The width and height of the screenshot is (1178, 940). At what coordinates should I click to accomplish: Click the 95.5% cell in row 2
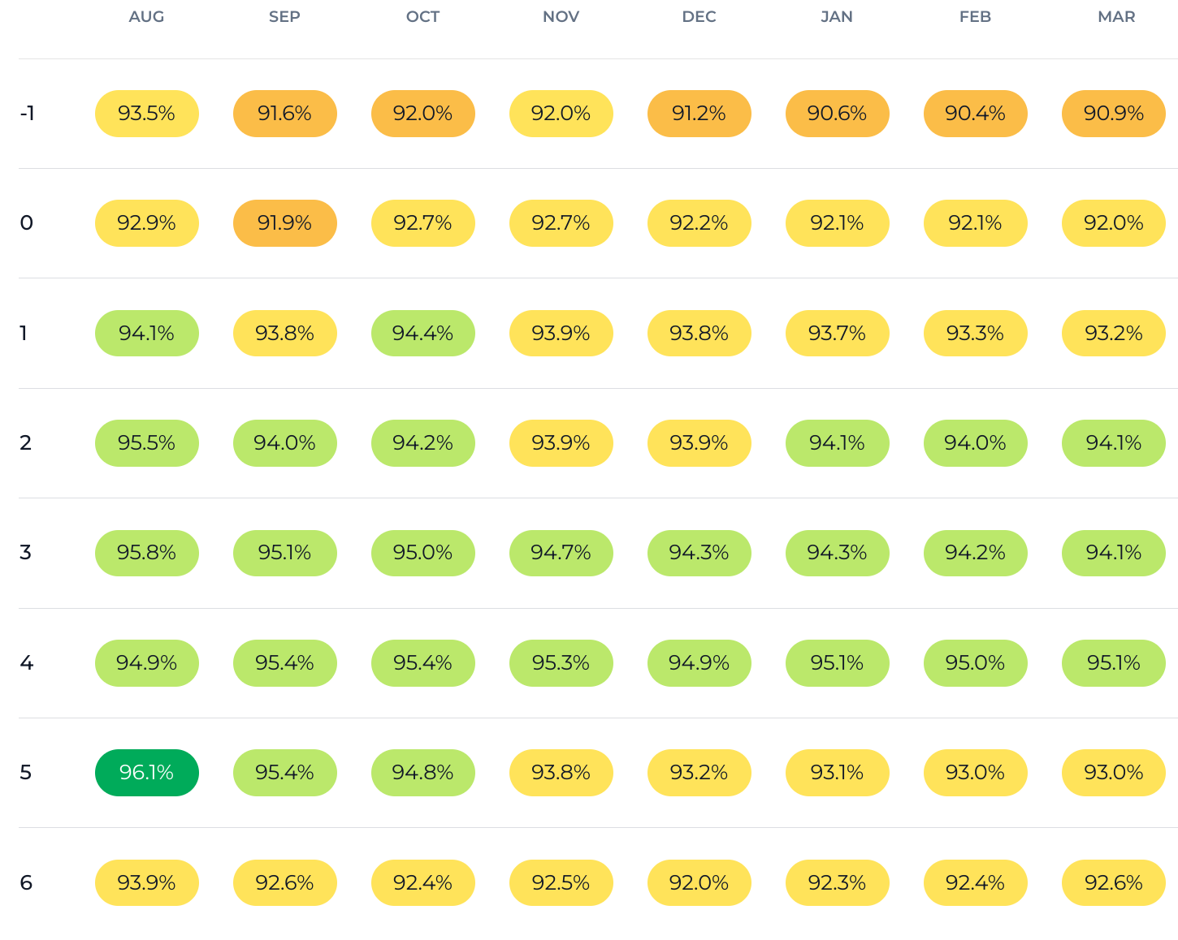147,443
